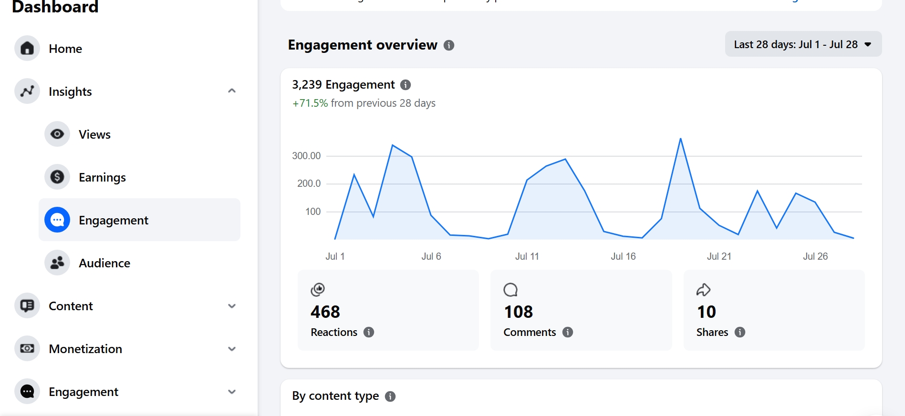Click the Insights graph icon
This screenshot has height=416, width=905.
coord(27,91)
